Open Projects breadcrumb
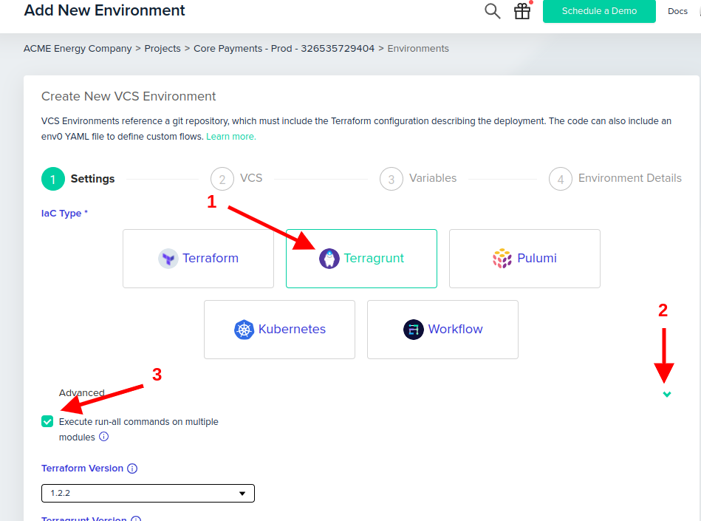Image resolution: width=701 pixels, height=521 pixels. click(x=163, y=48)
